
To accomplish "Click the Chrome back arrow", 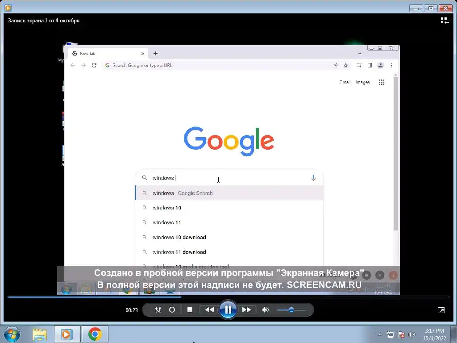I will (73, 65).
